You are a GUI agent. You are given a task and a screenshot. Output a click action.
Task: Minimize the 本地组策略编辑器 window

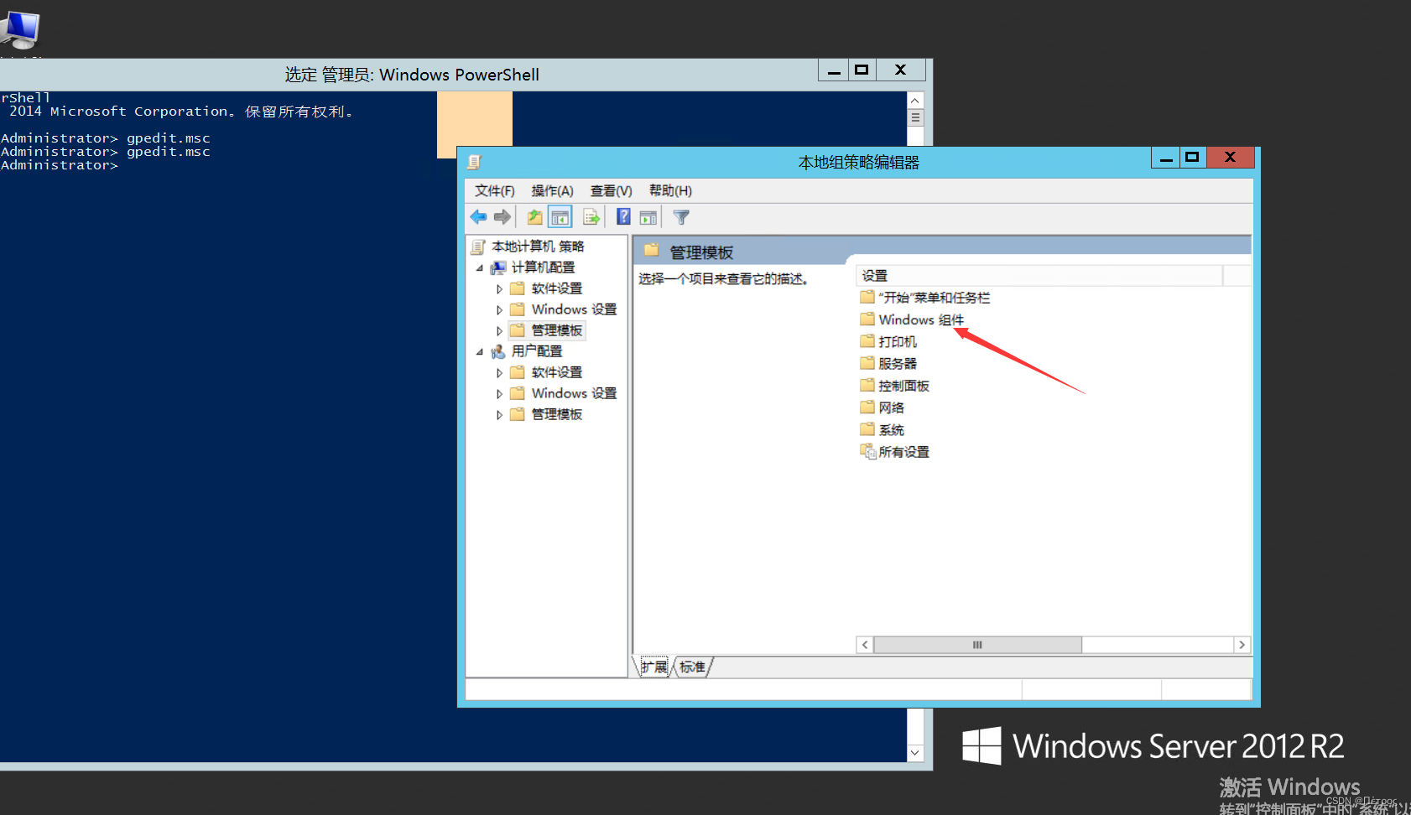point(1166,158)
